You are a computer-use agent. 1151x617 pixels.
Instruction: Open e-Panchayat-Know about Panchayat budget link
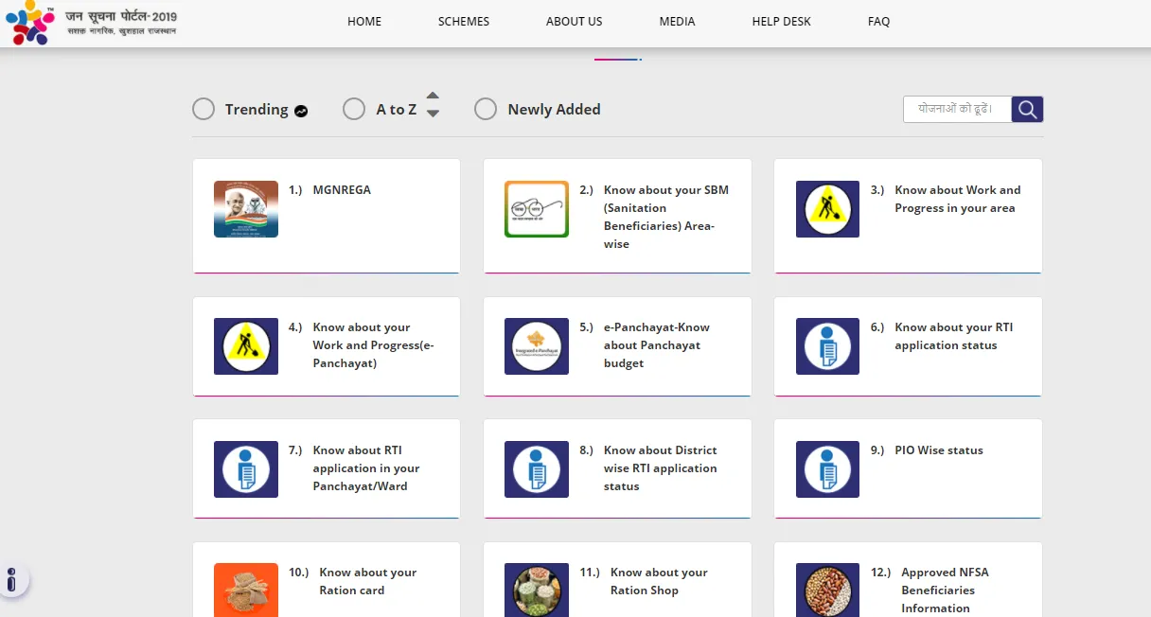pyautogui.click(x=657, y=345)
